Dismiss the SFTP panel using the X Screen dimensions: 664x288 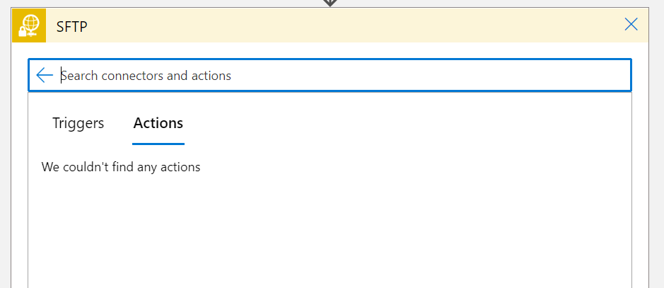631,25
